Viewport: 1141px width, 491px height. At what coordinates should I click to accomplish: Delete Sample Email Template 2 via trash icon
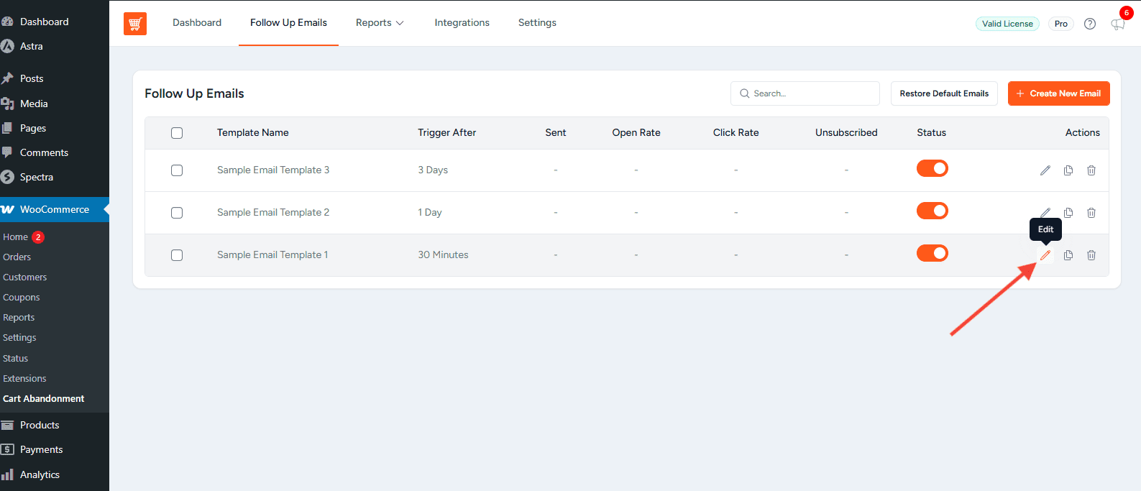1091,213
